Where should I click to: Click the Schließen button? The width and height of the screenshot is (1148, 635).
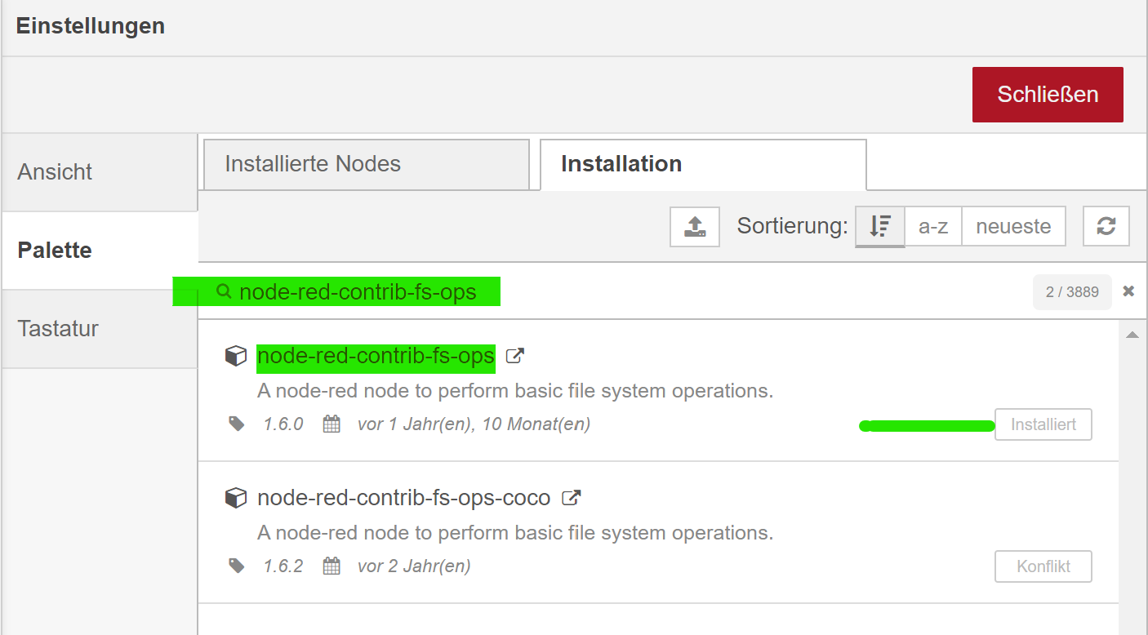1048,95
